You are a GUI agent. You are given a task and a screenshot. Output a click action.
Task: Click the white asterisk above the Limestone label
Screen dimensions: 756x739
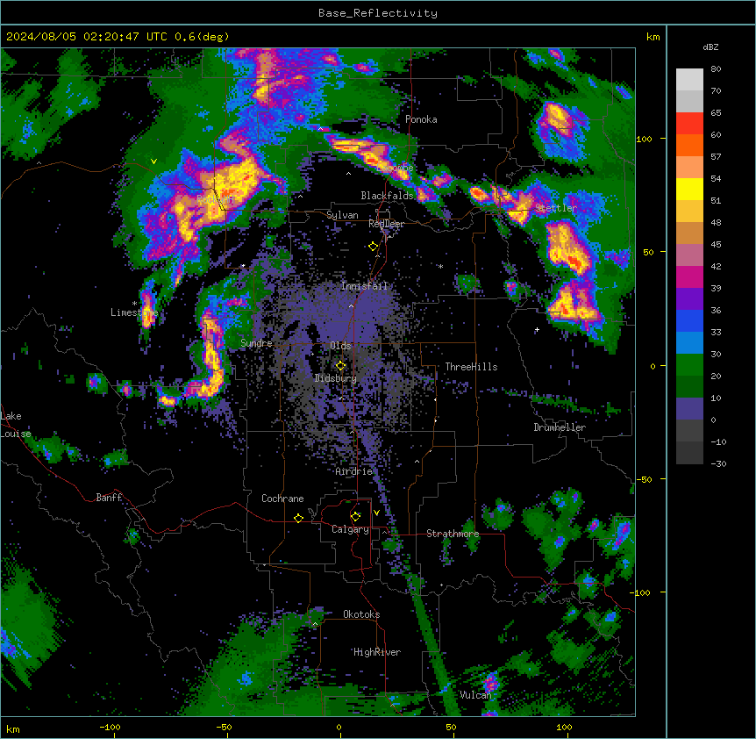[134, 304]
